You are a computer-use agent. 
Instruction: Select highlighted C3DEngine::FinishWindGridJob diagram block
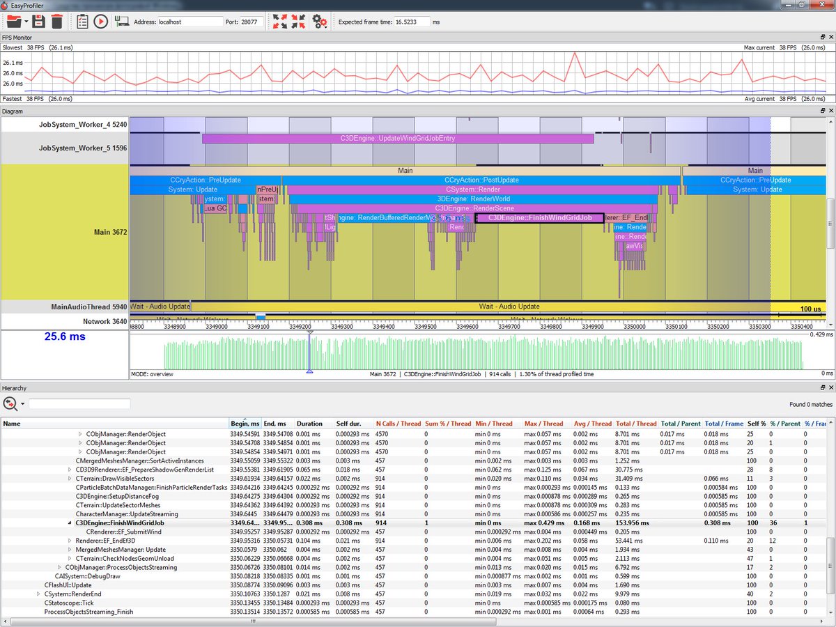click(540, 217)
